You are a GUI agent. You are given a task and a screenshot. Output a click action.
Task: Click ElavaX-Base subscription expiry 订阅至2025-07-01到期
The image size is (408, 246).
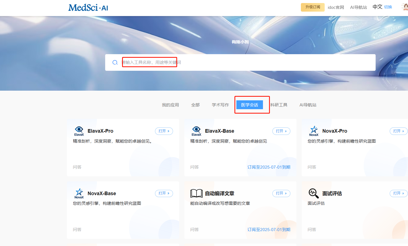tap(269, 167)
